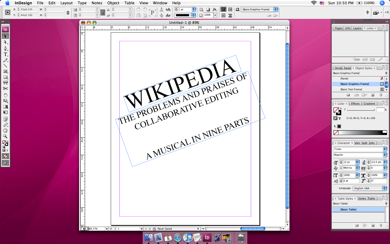Open the 12 pt font size dropdown
Viewport: 390px width, 244px height.
pyautogui.click(x=357, y=162)
